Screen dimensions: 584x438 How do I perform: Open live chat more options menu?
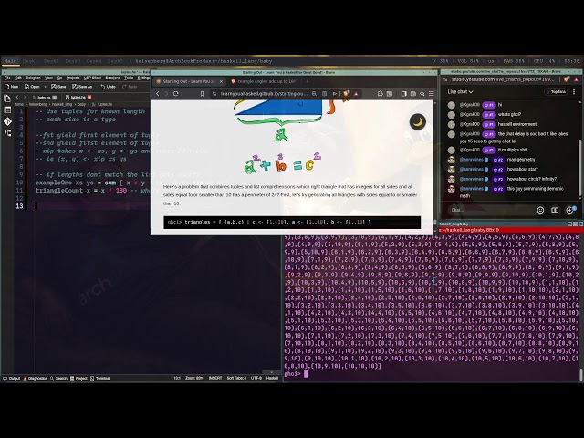574,91
